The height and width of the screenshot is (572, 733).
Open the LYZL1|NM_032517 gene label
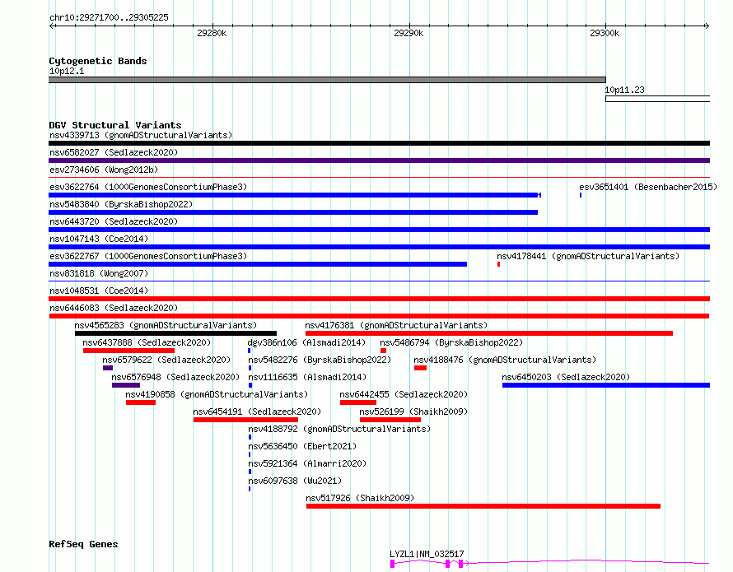tap(427, 554)
